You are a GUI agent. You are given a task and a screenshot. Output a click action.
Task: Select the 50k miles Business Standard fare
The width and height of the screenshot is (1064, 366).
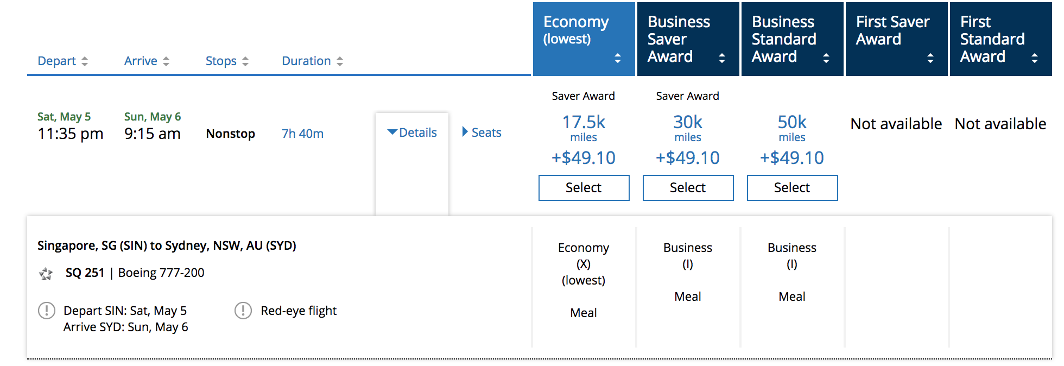pyautogui.click(x=793, y=188)
